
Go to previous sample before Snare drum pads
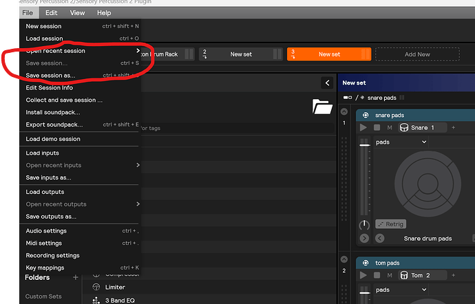(379, 238)
